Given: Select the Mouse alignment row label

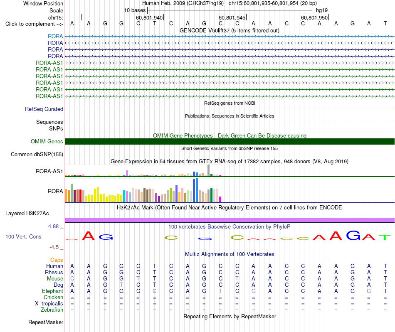Looking at the screenshot, I should click(x=55, y=279).
